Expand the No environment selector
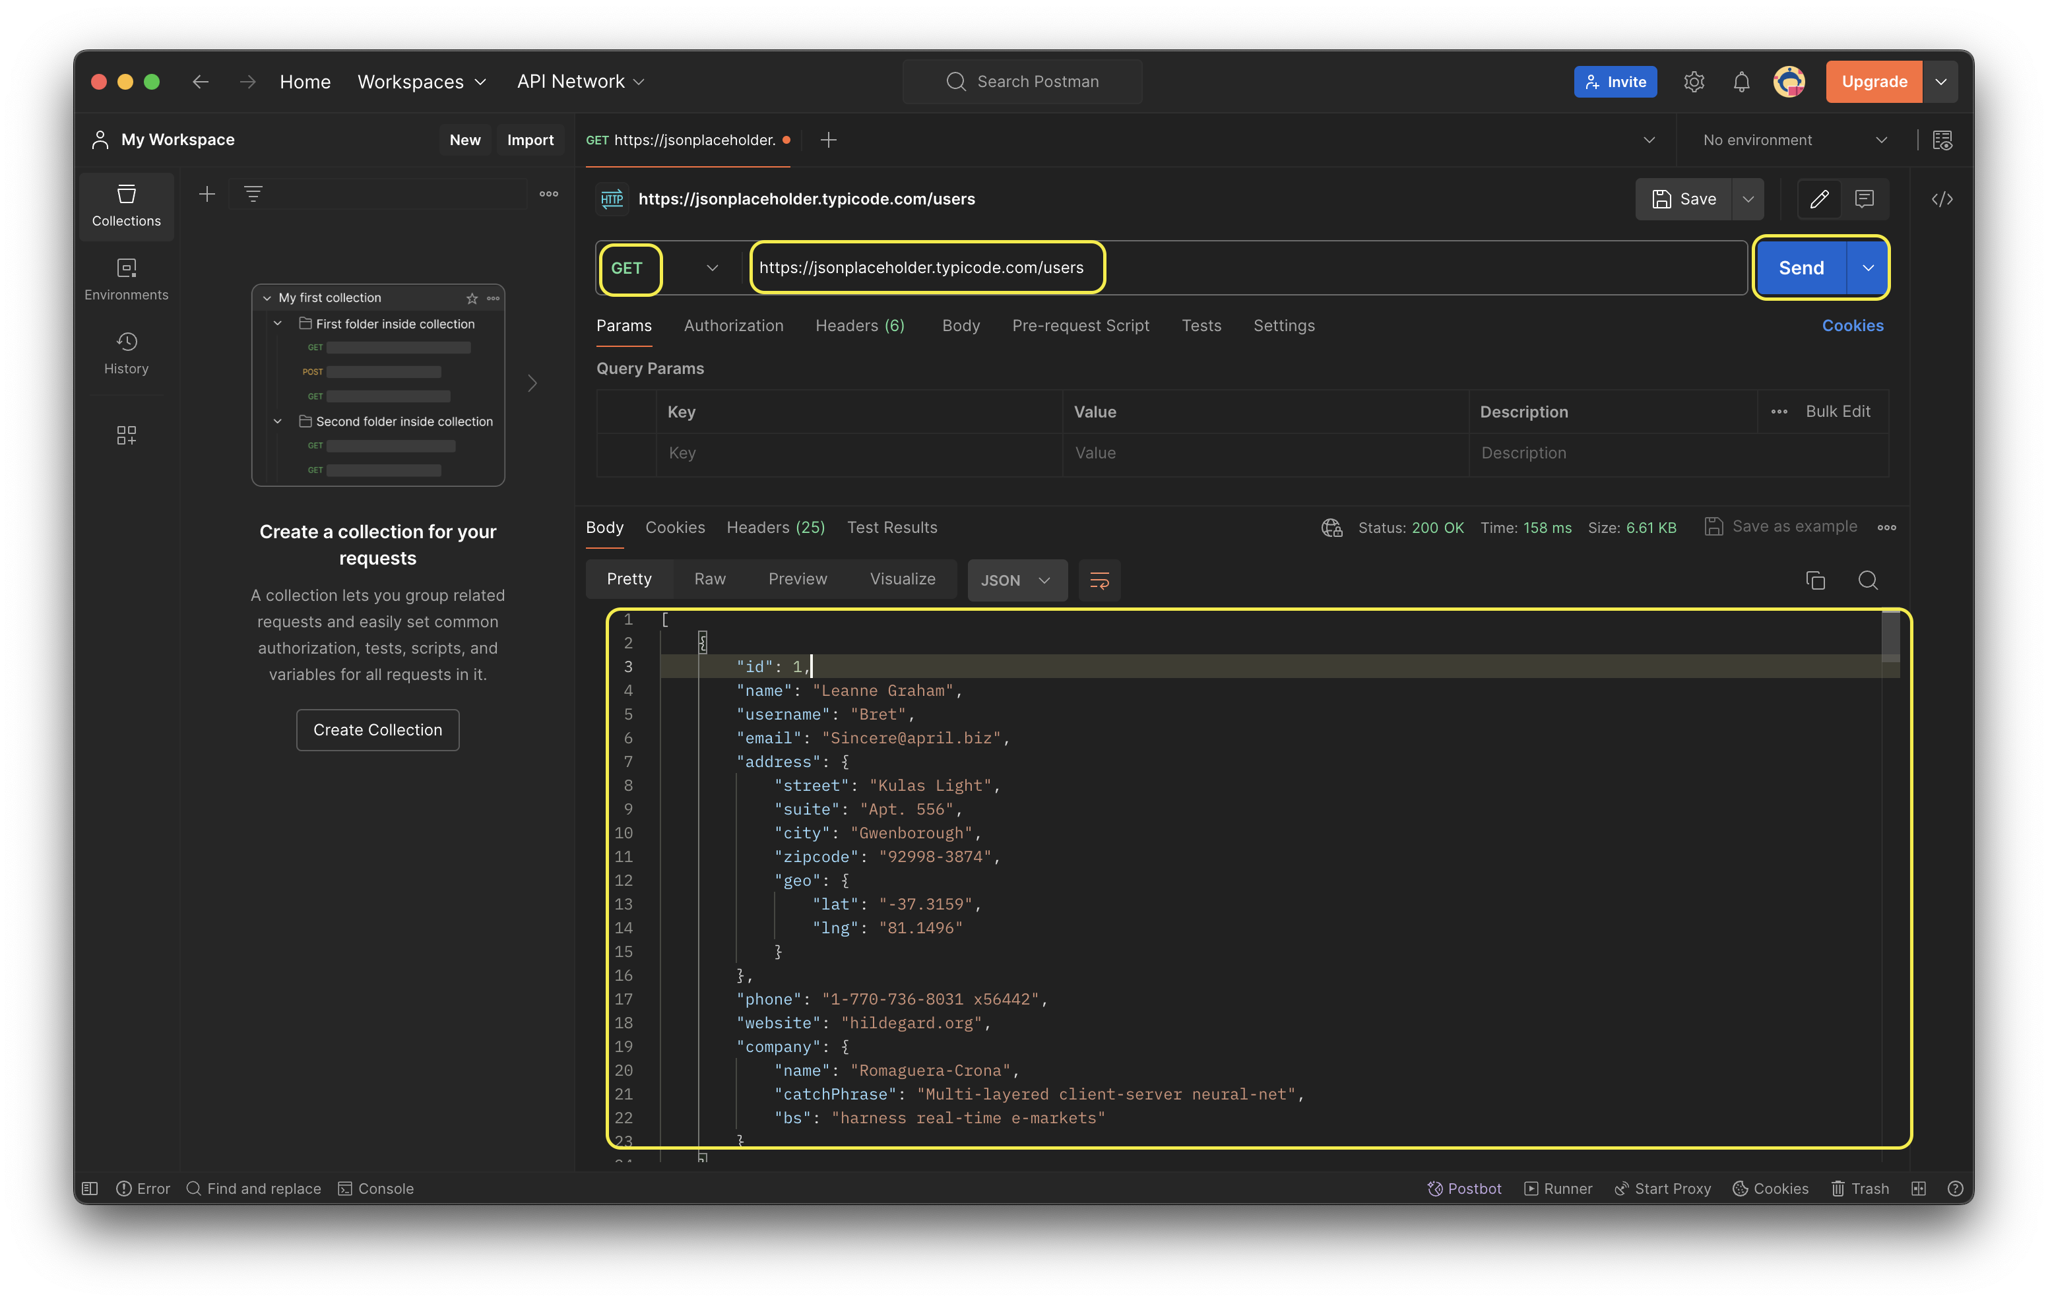The width and height of the screenshot is (2048, 1302). (1795, 139)
